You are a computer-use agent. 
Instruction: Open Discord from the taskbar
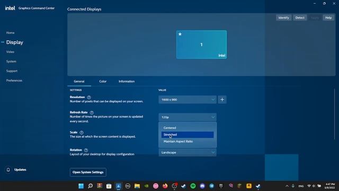(x=202, y=186)
